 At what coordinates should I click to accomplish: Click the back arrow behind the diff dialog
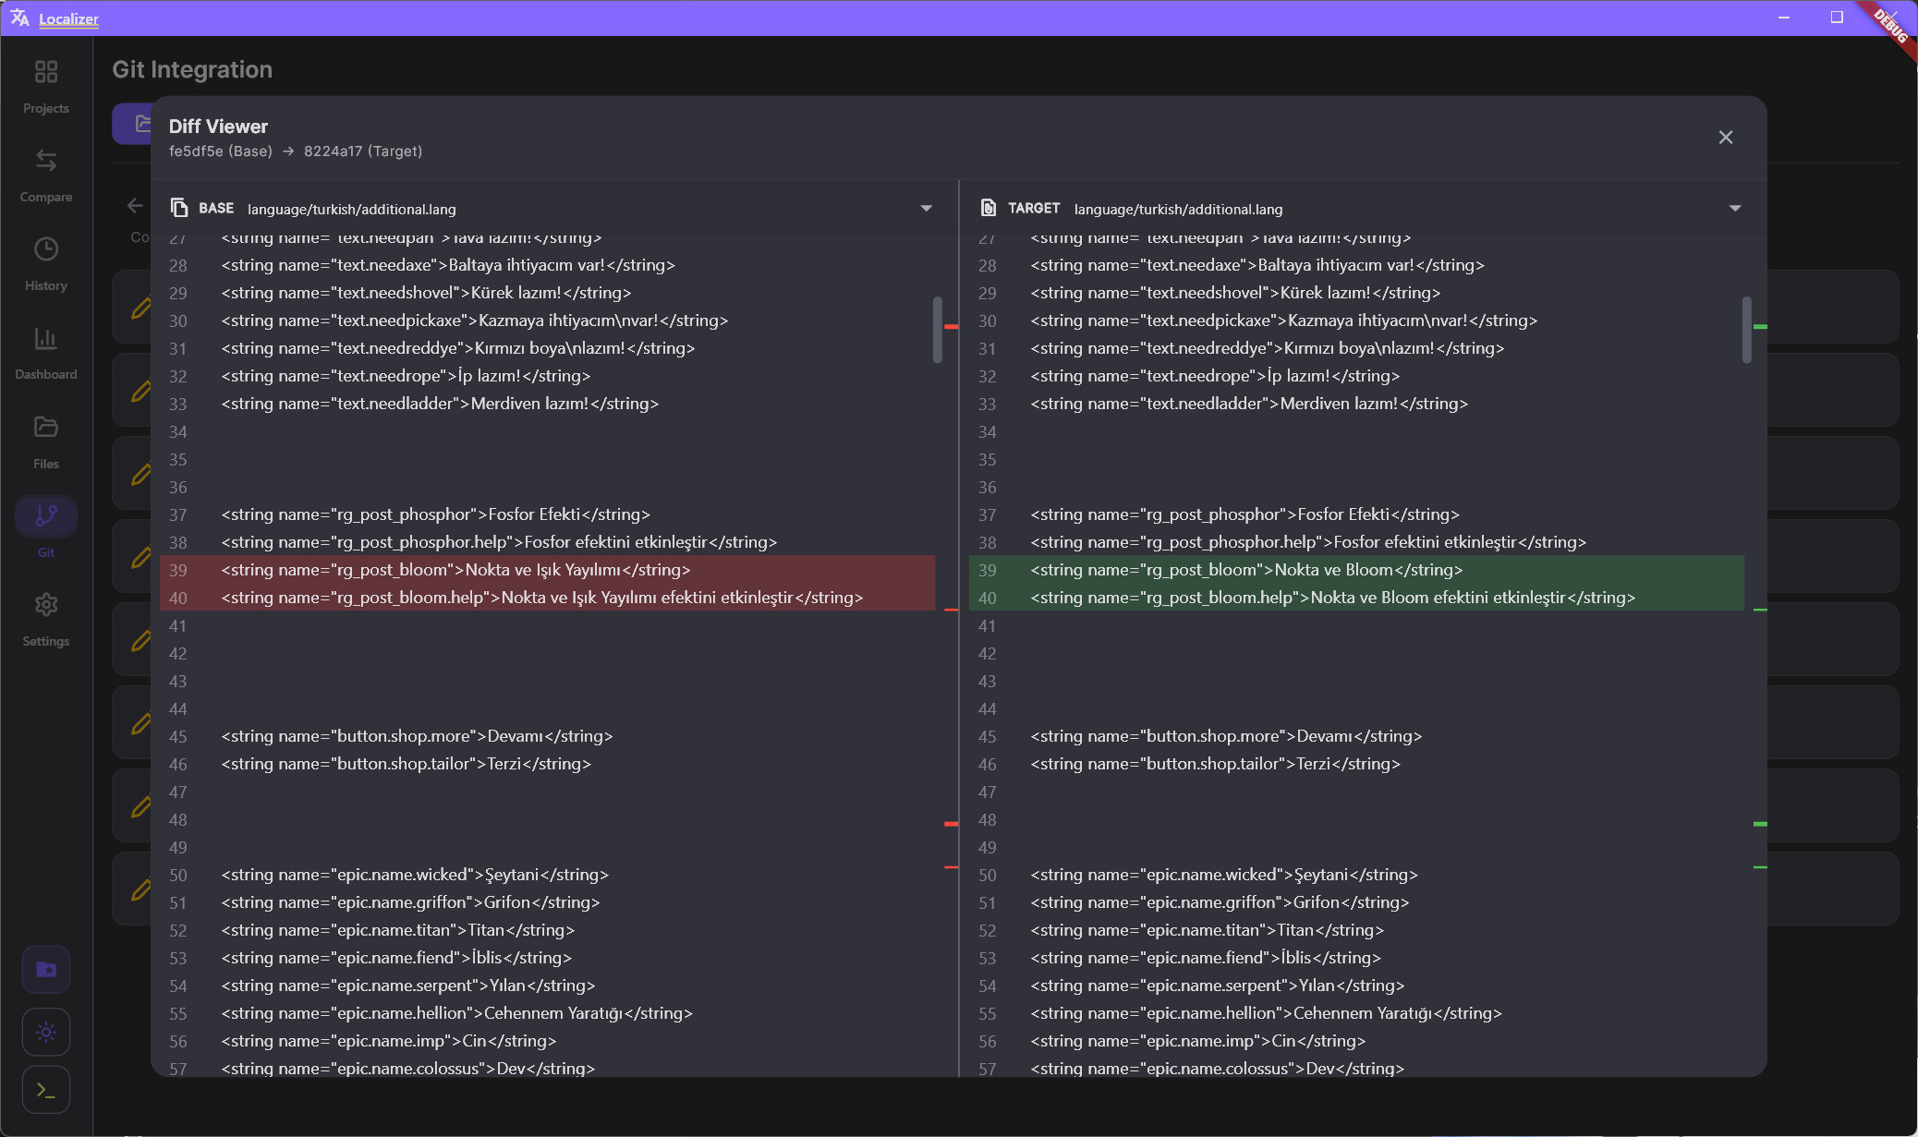(135, 205)
